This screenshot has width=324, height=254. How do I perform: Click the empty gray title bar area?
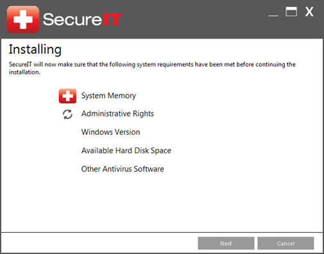coord(192,19)
